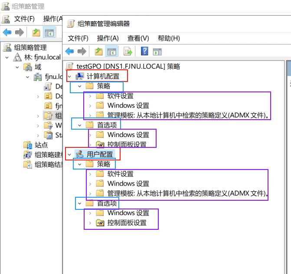This screenshot has height=274, width=291.
Task: Click testGPO policy scroll icon at tree root
Action: click(x=69, y=66)
